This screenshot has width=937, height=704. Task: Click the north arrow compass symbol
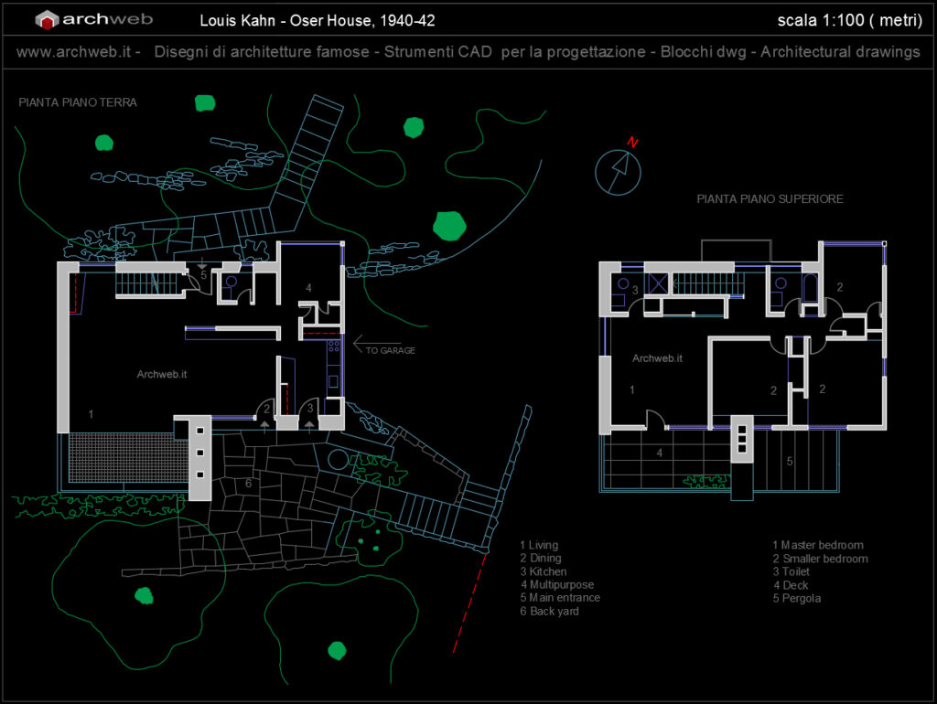(618, 173)
